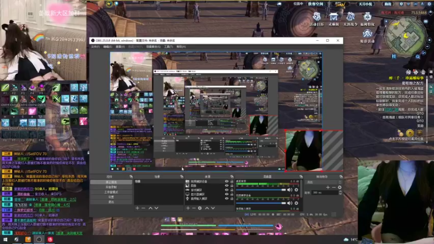Open the 灵琳阁 shop icon in the game
This screenshot has height=244, width=434.
[334, 19]
